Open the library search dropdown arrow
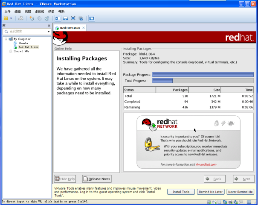Image resolution: width=258 pixels, height=205 pixels. point(49,32)
